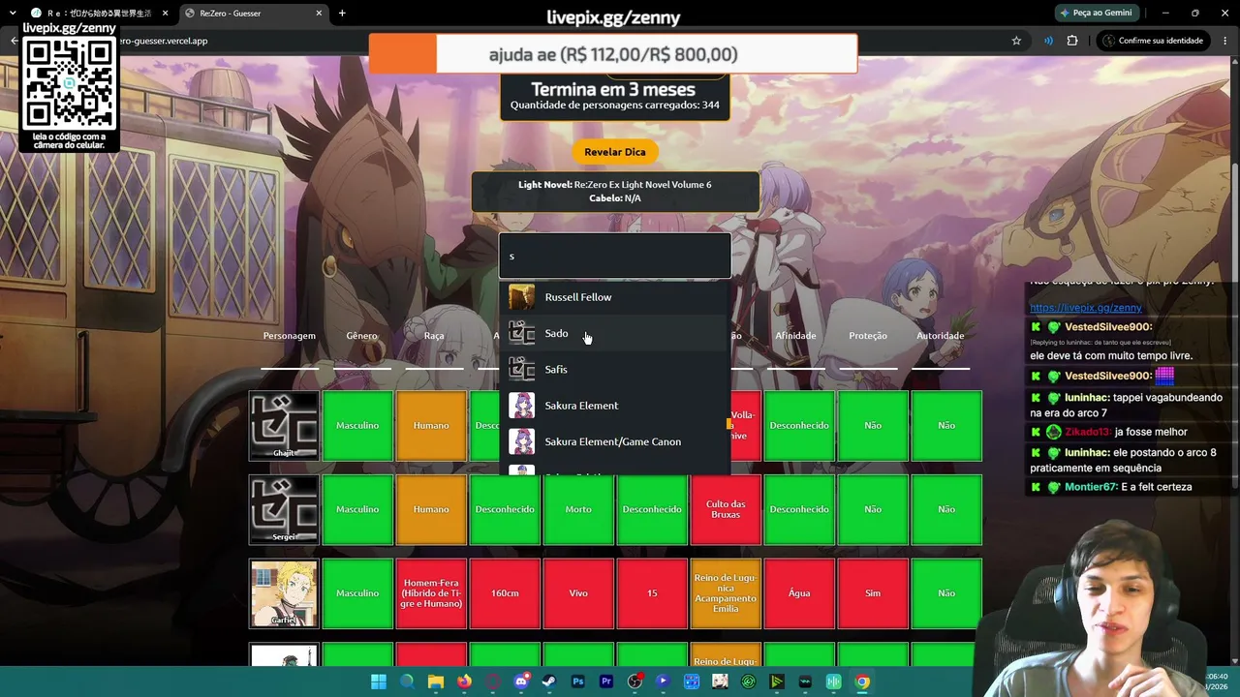Click the blue sound-waves icon in Chrome's toolbar

(1048, 41)
